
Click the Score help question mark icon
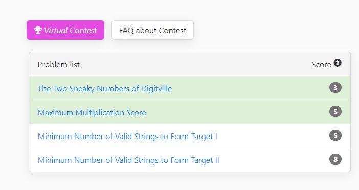click(337, 63)
